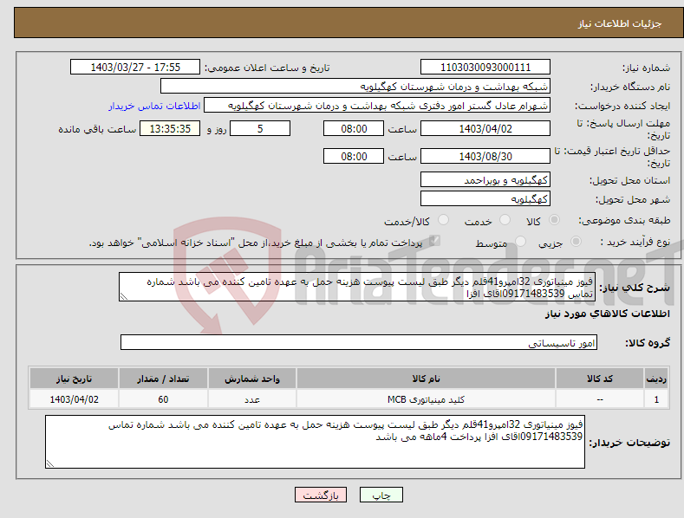Click the price validity time 08:00 field
The width and height of the screenshot is (684, 518).
(x=354, y=156)
